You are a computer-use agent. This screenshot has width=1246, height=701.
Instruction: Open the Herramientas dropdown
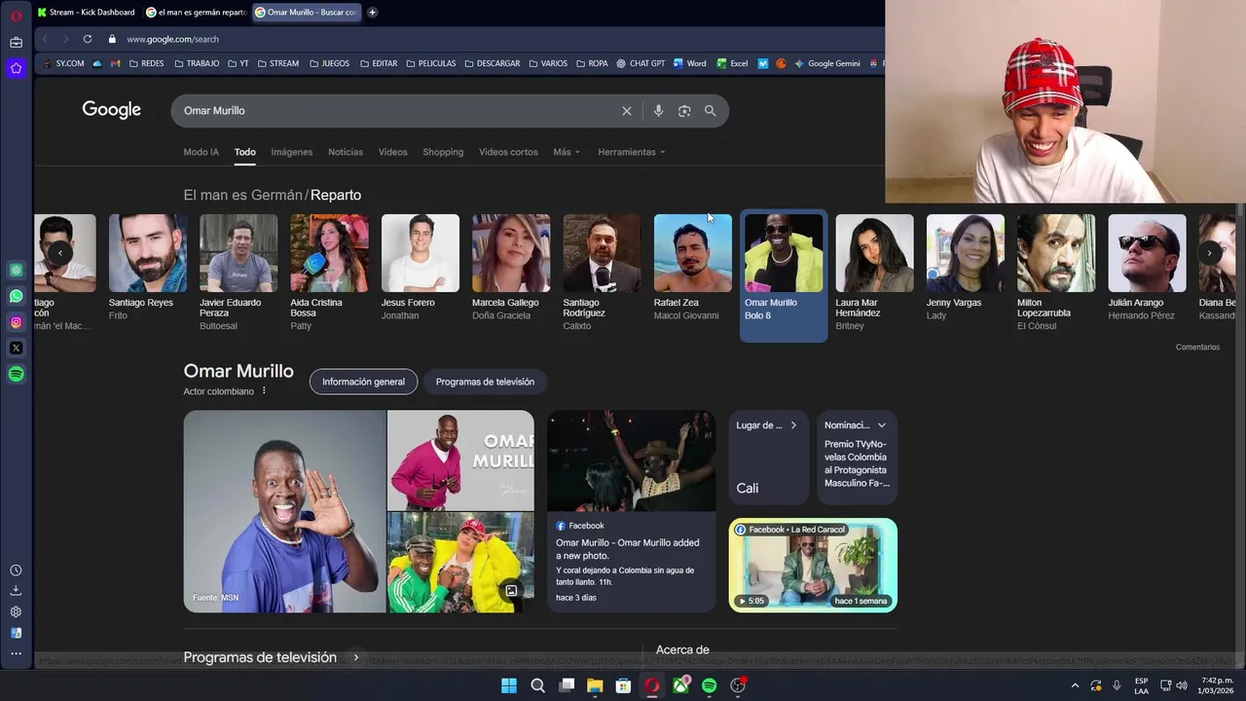point(632,152)
